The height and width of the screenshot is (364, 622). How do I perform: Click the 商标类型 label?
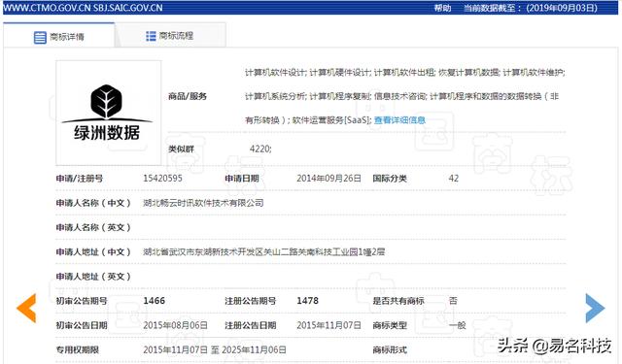coord(390,325)
